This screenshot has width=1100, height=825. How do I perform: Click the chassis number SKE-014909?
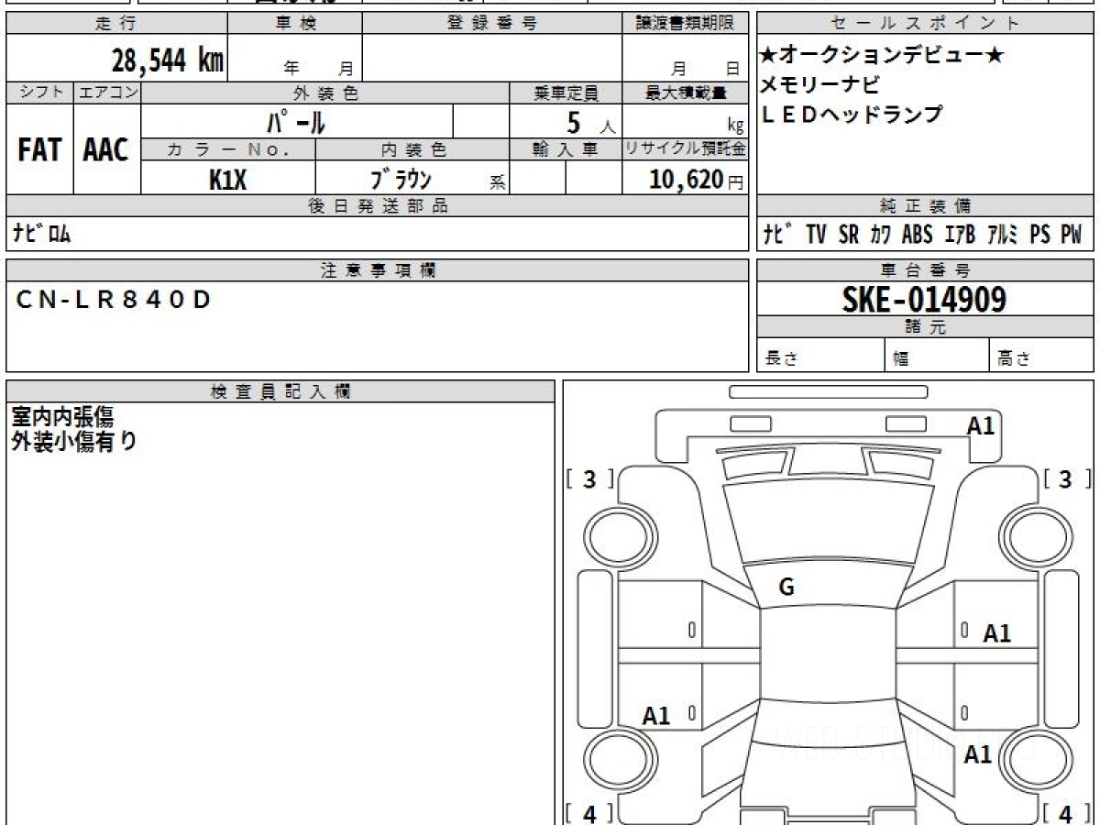[924, 299]
